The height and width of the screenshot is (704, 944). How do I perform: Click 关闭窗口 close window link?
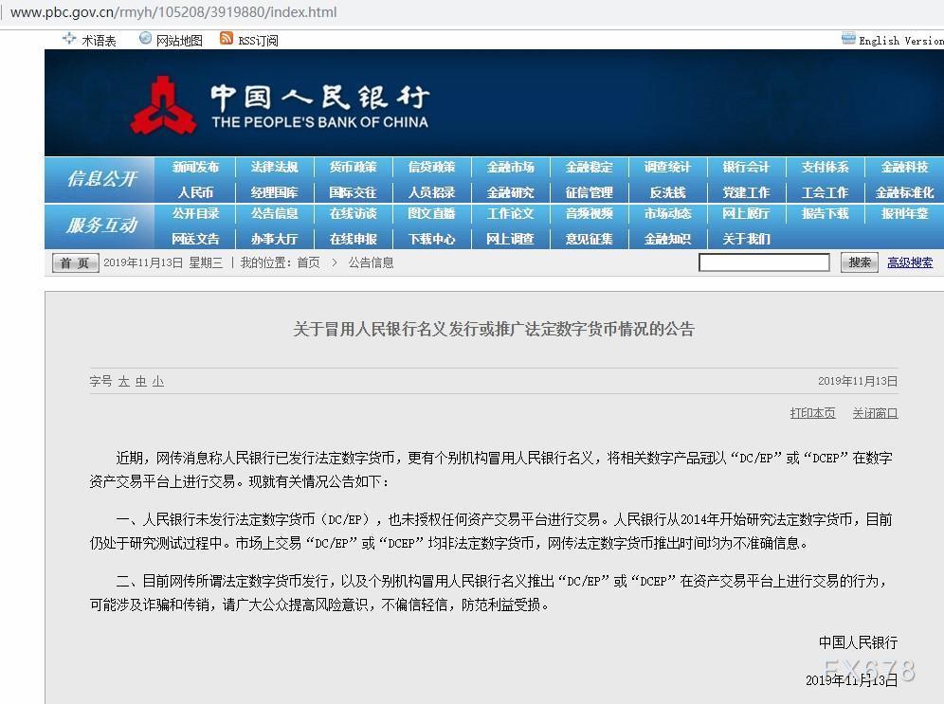pyautogui.click(x=876, y=413)
